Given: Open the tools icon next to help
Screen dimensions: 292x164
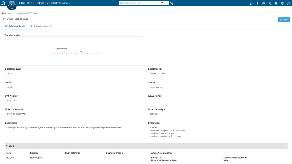Looking at the screenshot, I should point(276,3).
